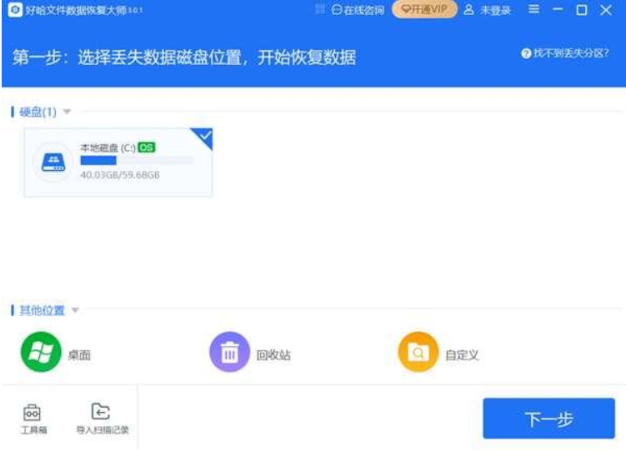626x456 pixels.
Task: Click the 下一步 next step button
Action: [x=549, y=418]
